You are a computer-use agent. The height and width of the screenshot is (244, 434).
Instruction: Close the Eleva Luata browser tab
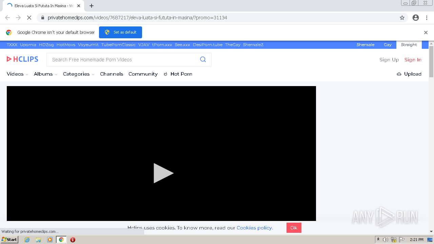79,6
